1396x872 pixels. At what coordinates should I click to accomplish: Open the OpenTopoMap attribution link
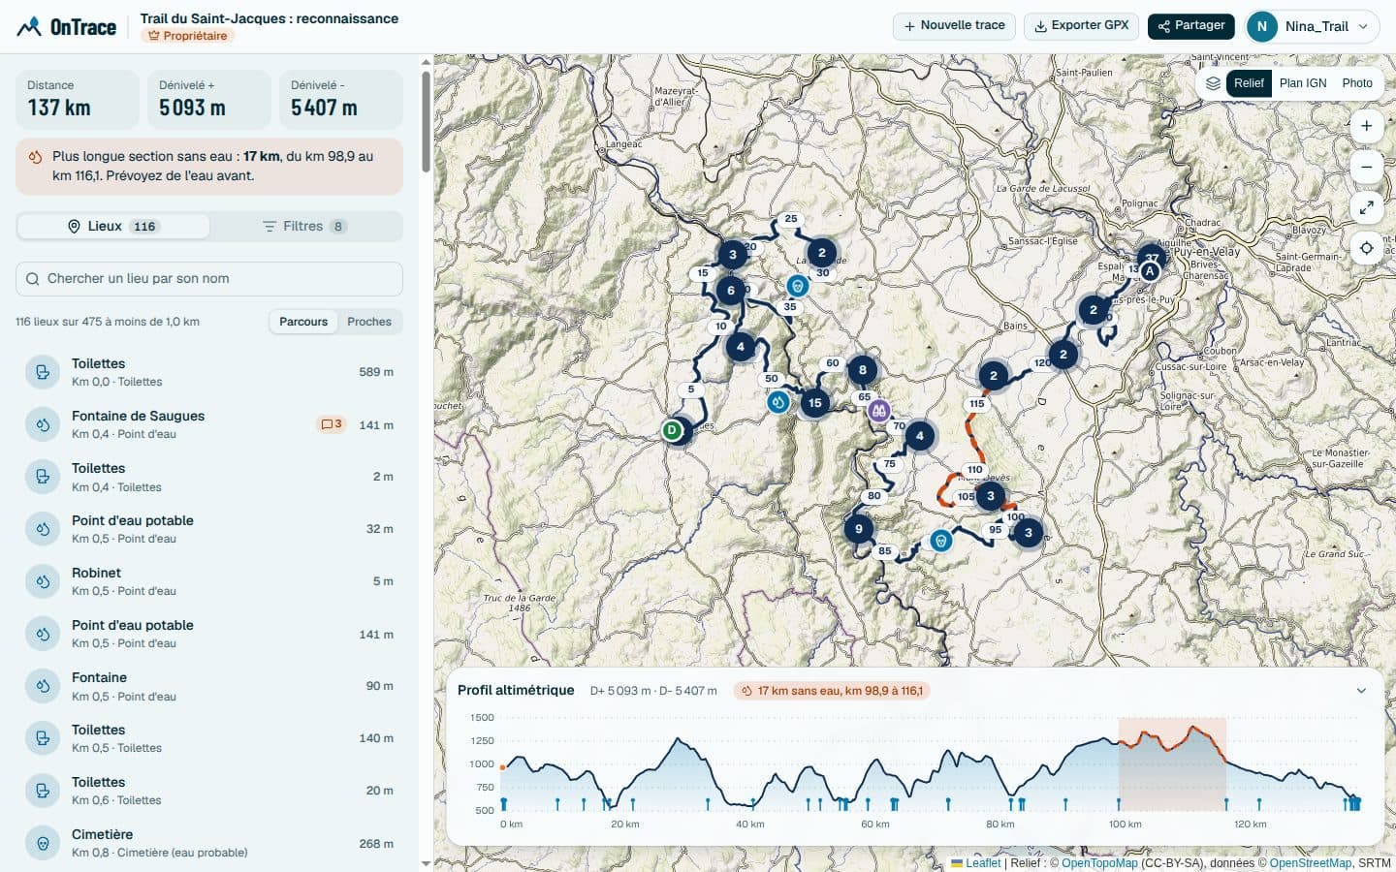pos(1099,863)
